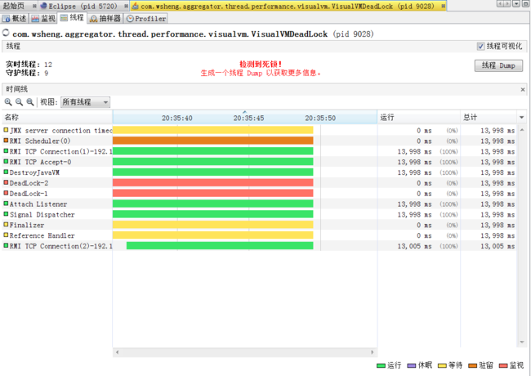This screenshot has width=531, height=376.
Task: Click the maximize window icon in tab bar
Action: coord(525,4)
